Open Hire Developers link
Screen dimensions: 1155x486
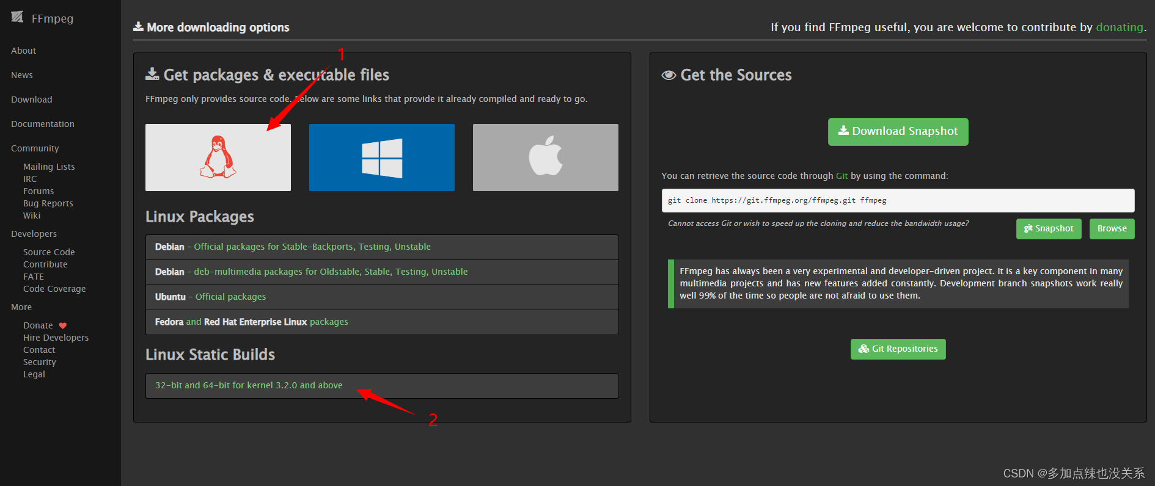[x=56, y=338]
